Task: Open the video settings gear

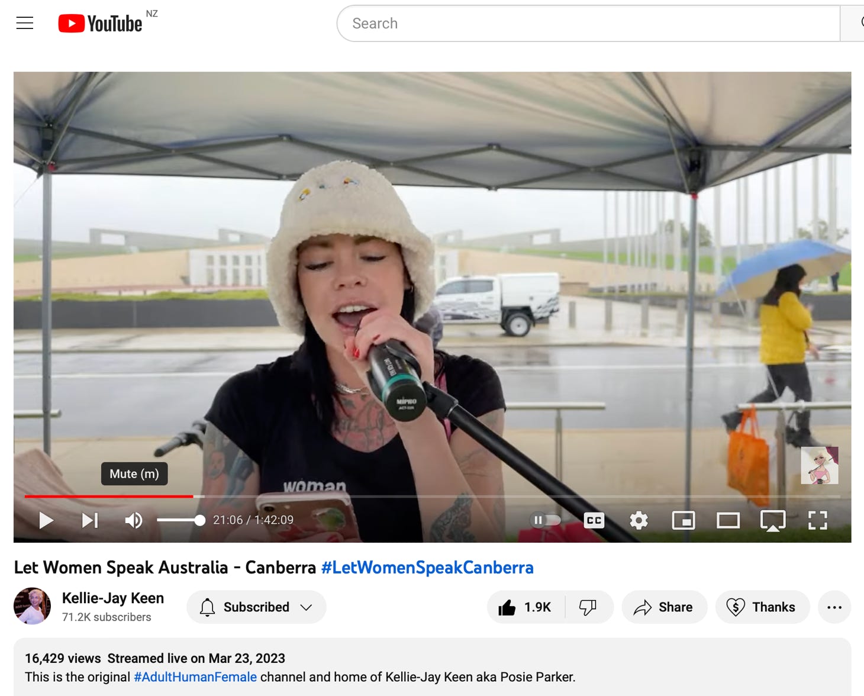Action: click(639, 520)
